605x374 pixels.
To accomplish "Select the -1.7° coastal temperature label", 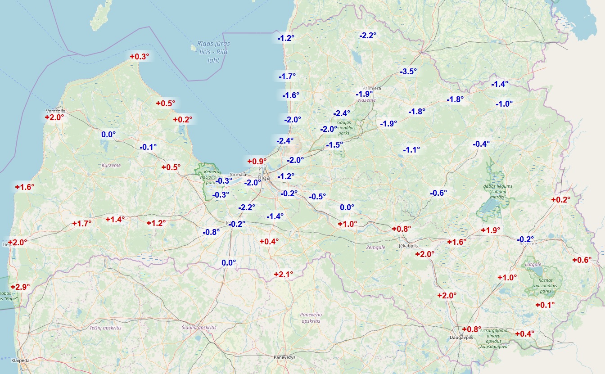I will pyautogui.click(x=287, y=76).
